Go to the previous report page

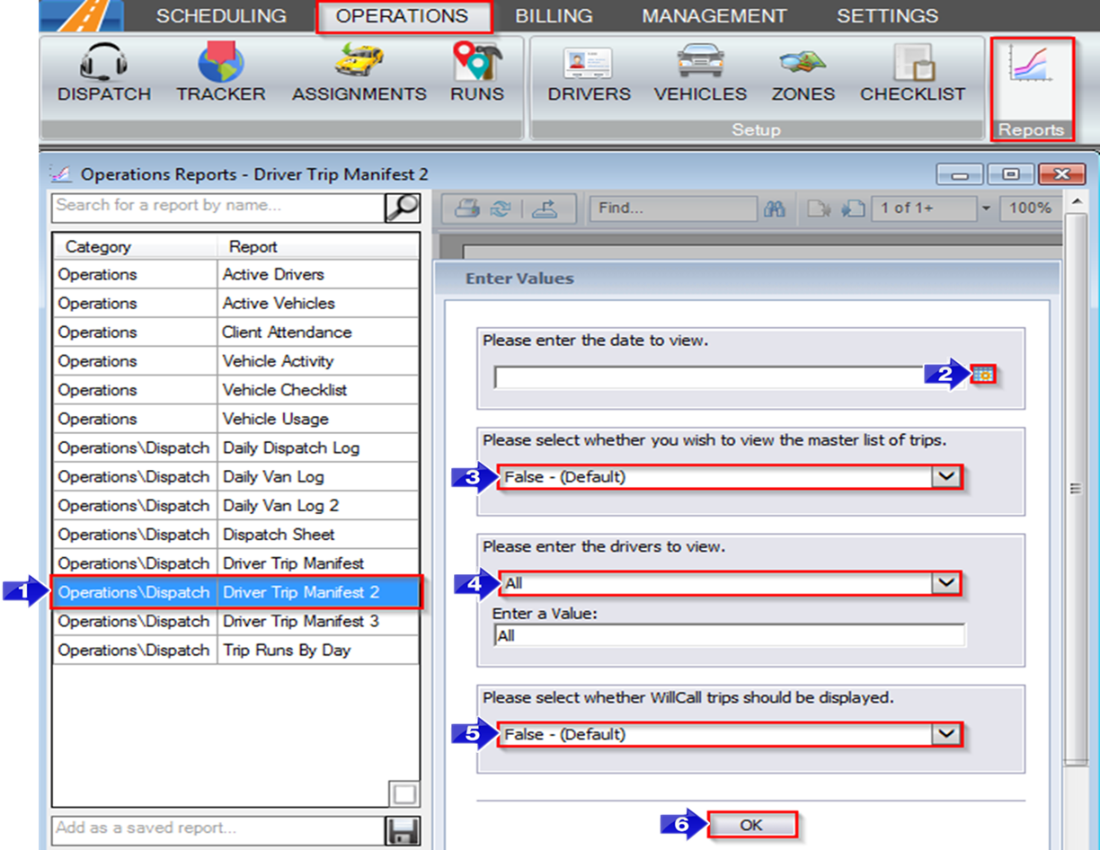[x=820, y=208]
